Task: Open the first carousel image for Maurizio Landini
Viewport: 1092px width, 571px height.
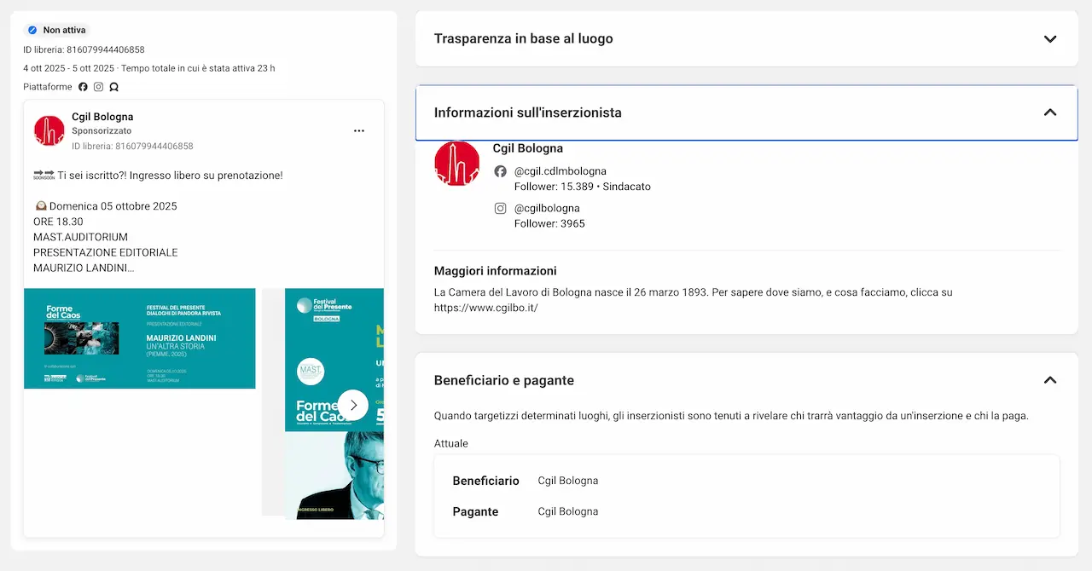Action: (x=140, y=338)
